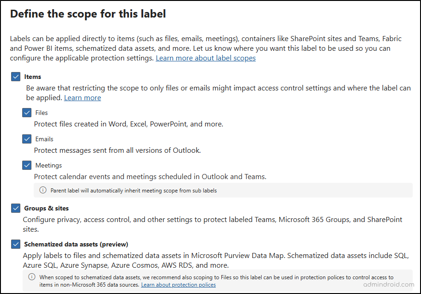
Task: Toggle the Groups & sites checkbox
Action: [16, 209]
